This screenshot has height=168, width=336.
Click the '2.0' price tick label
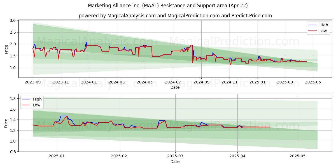13,44
